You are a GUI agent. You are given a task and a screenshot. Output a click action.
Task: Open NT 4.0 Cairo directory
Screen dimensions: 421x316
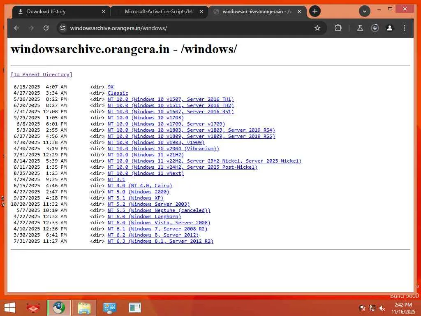(x=140, y=186)
